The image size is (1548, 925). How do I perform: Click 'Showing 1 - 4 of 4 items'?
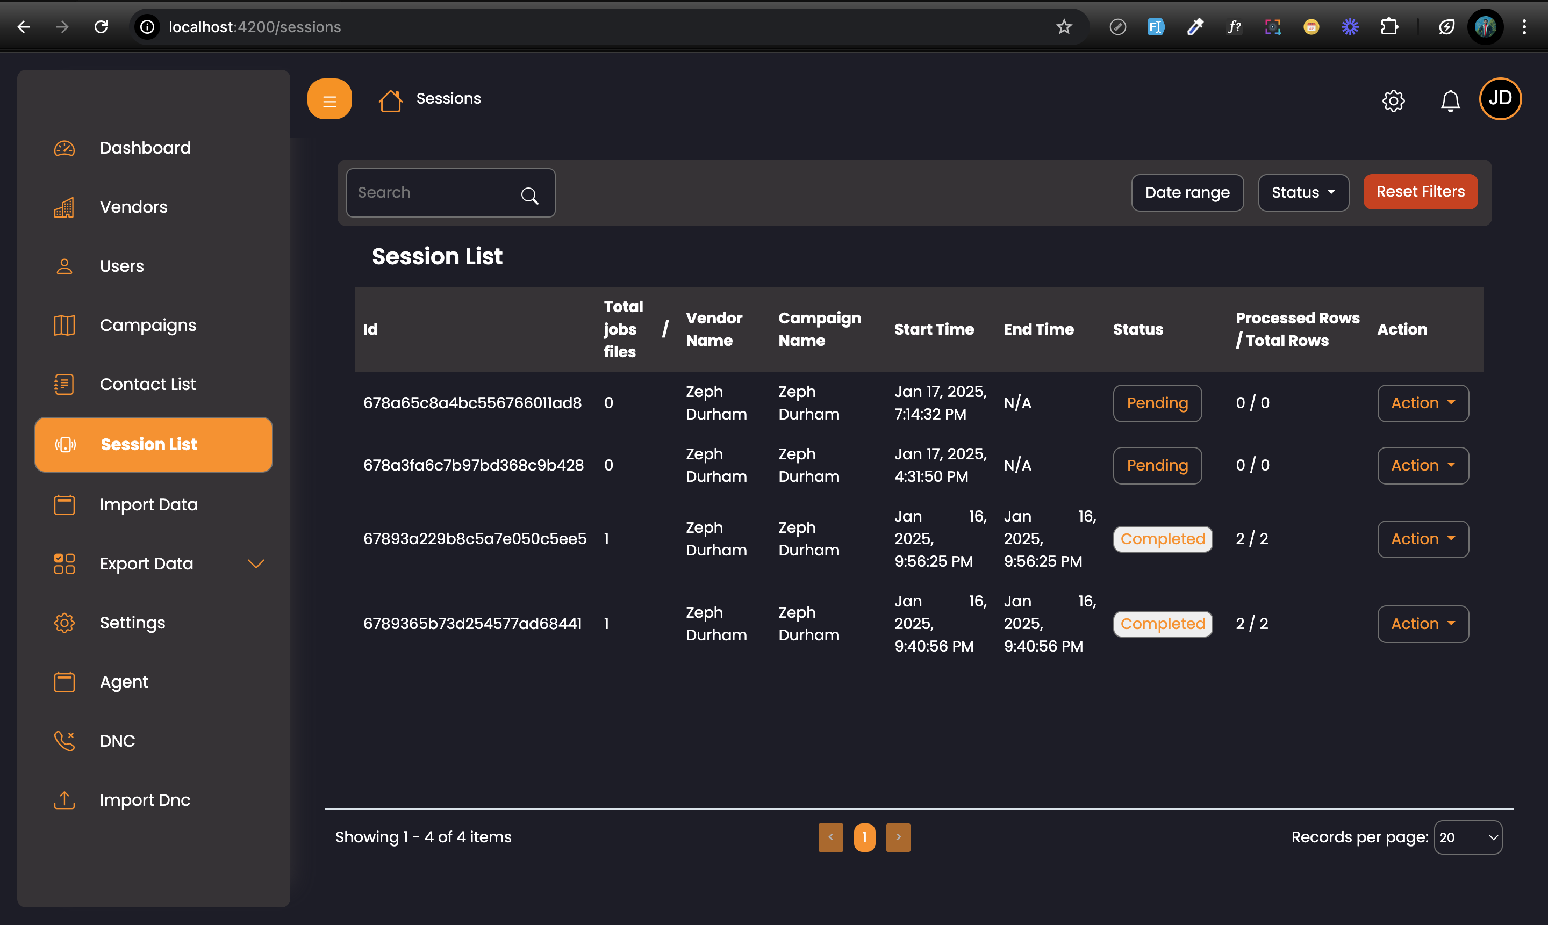[x=423, y=837]
